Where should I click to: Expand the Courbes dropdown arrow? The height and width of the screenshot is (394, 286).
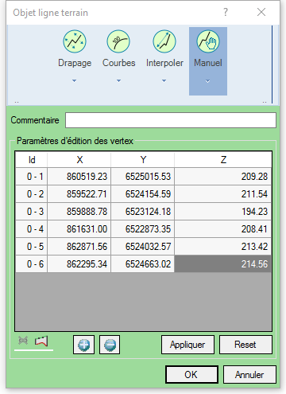[118, 80]
